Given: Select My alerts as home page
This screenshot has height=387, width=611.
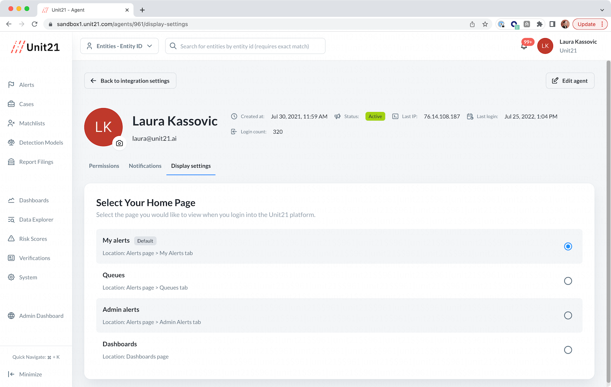Looking at the screenshot, I should click(x=568, y=246).
